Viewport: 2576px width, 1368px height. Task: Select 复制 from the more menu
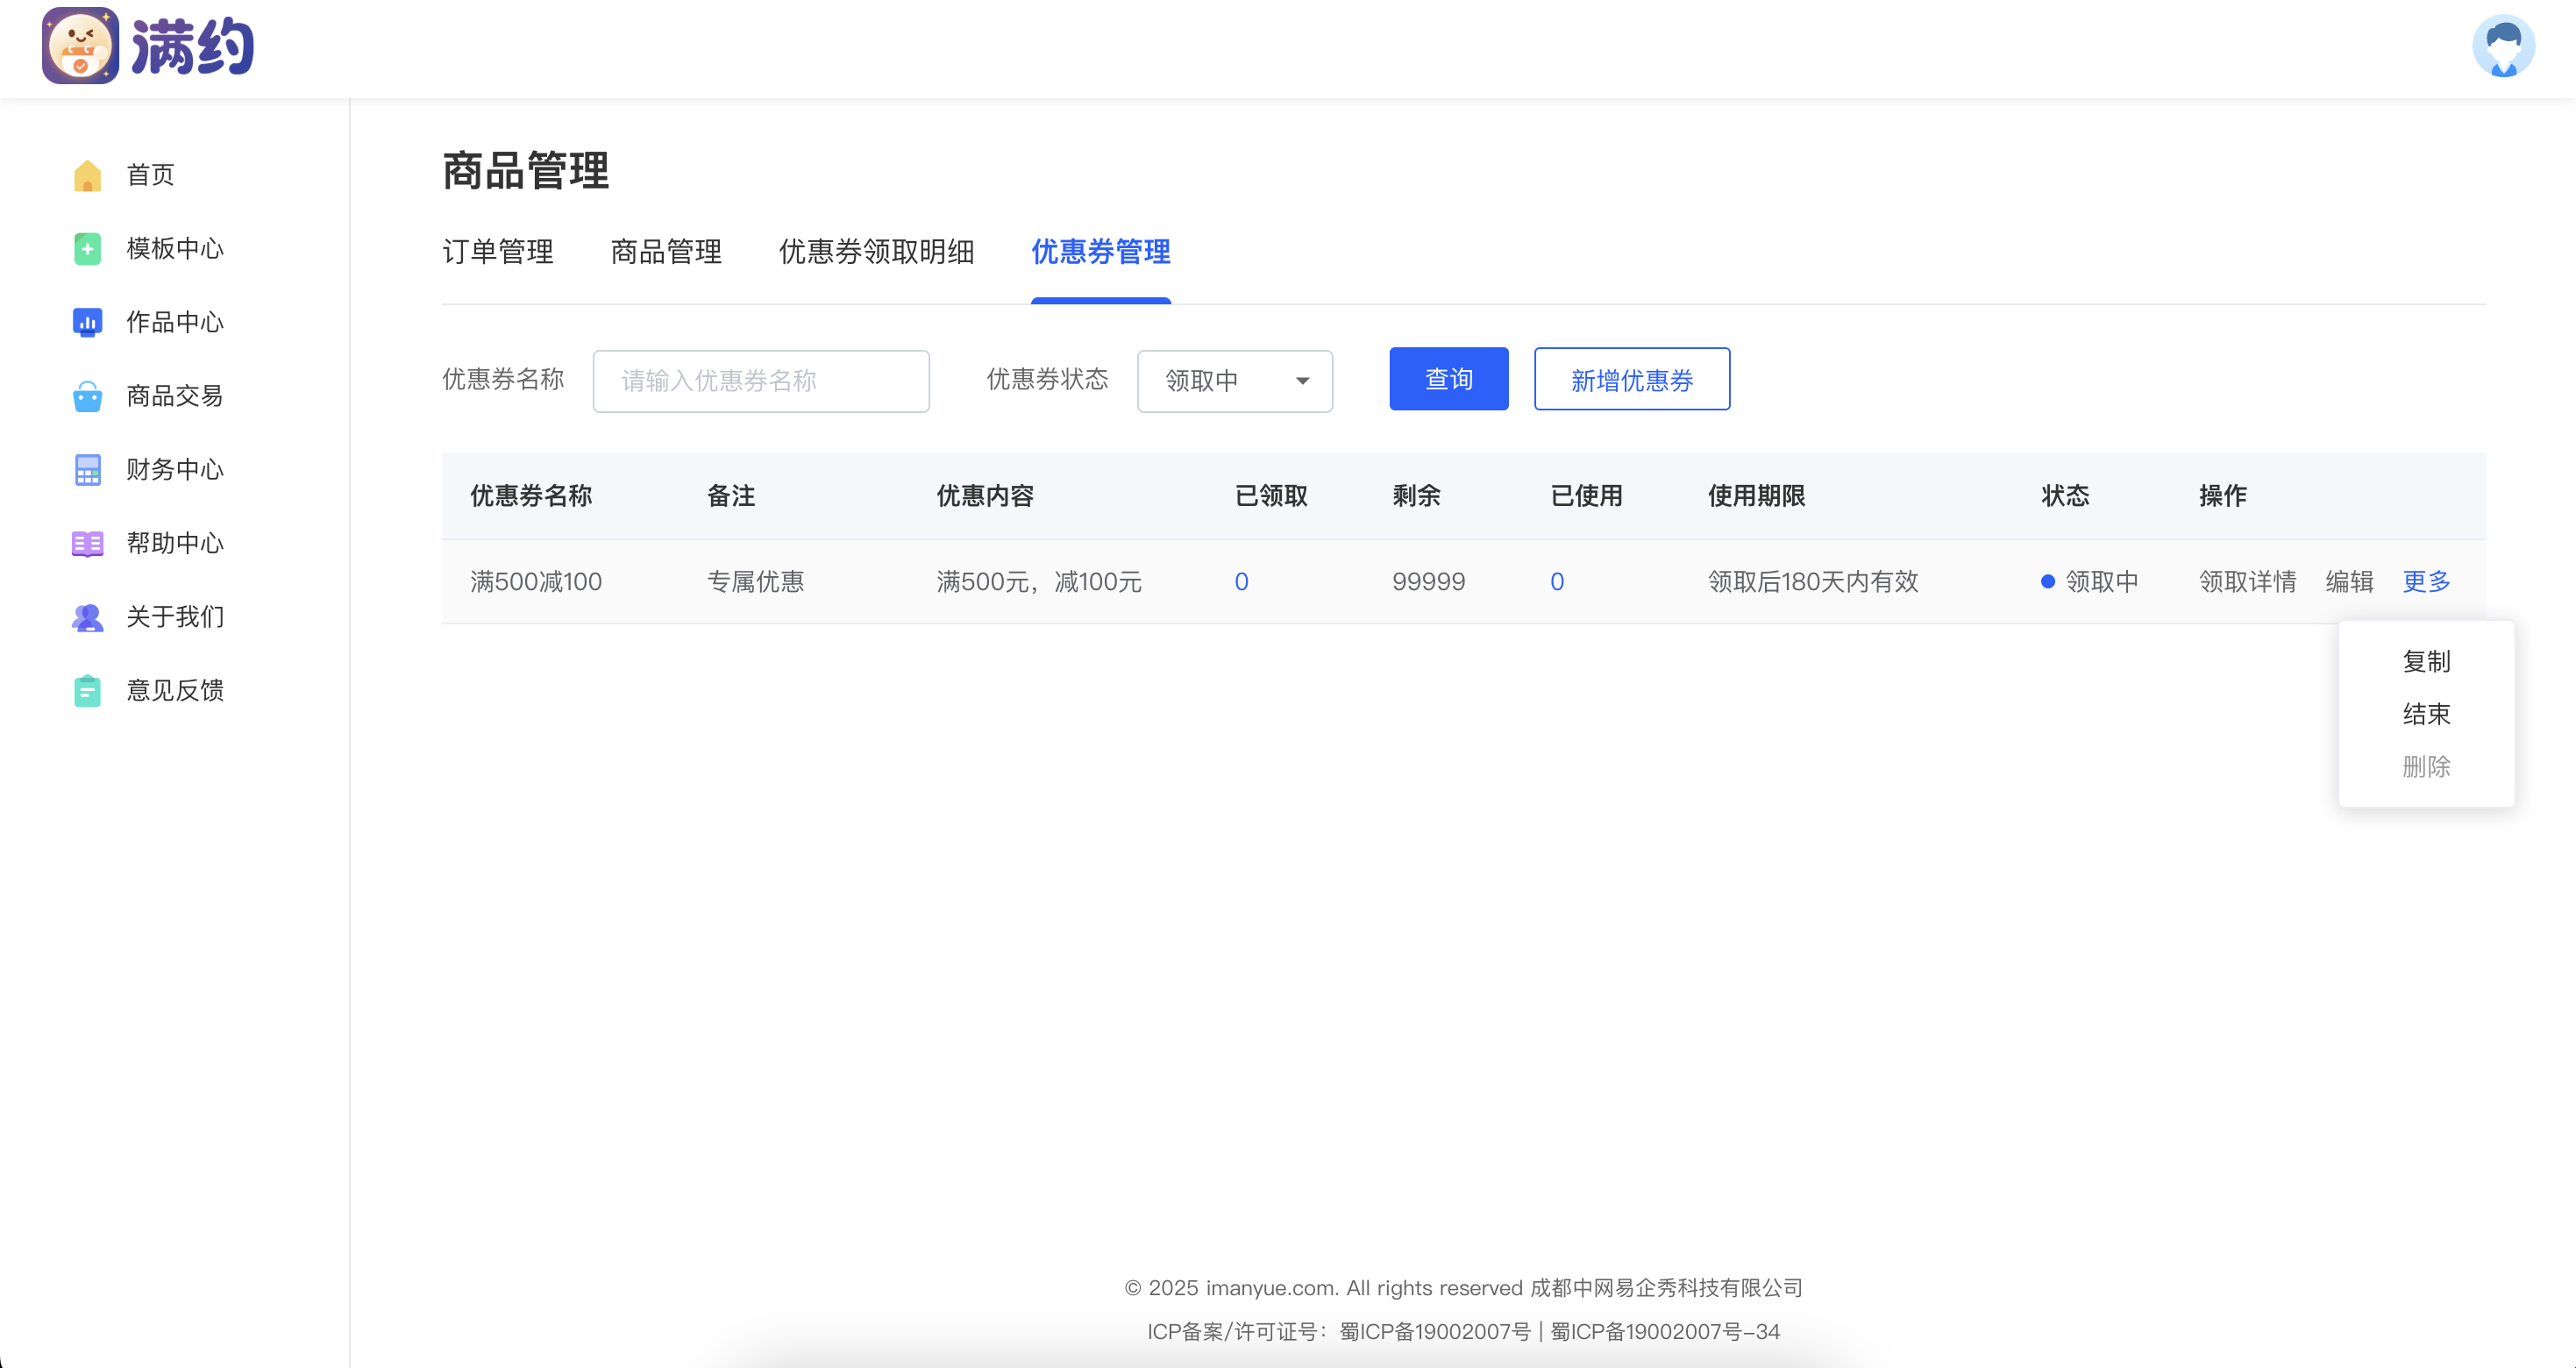pos(2425,661)
